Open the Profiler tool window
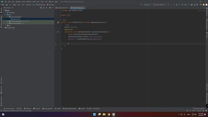Image resolution: width=208 pixels, height=117 pixels. coord(97,109)
